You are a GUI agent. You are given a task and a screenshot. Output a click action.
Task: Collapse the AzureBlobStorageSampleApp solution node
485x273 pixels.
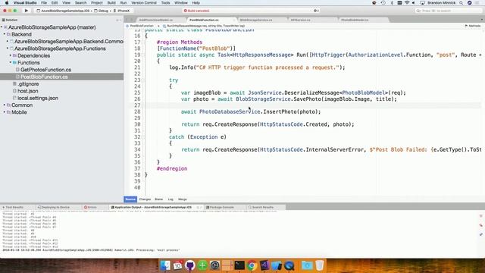pyautogui.click(x=2, y=27)
